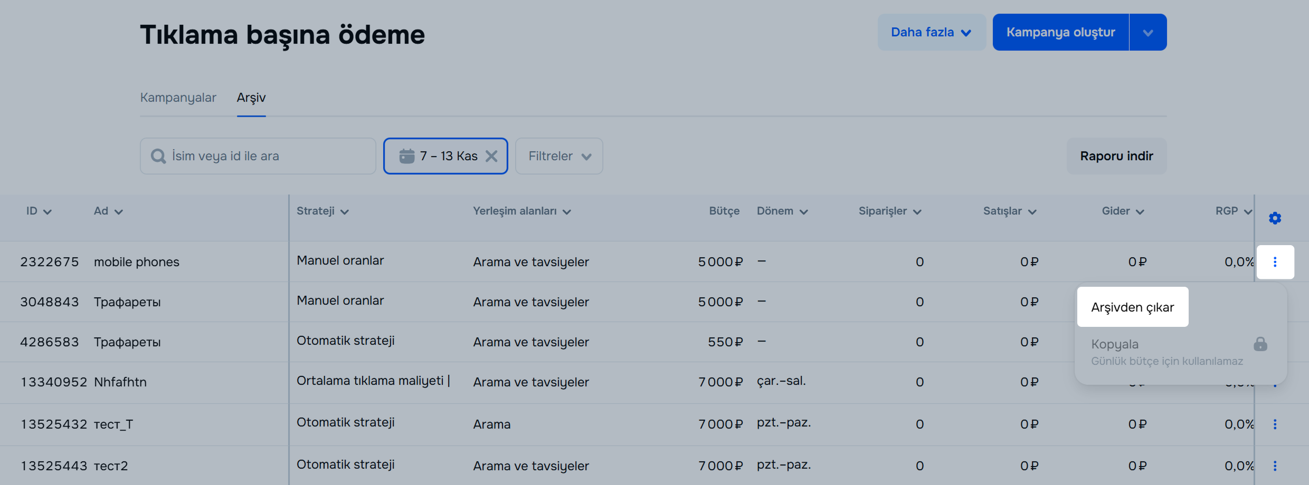1309x485 pixels.
Task: Click the lock icon beside Kopyala
Action: [1260, 344]
